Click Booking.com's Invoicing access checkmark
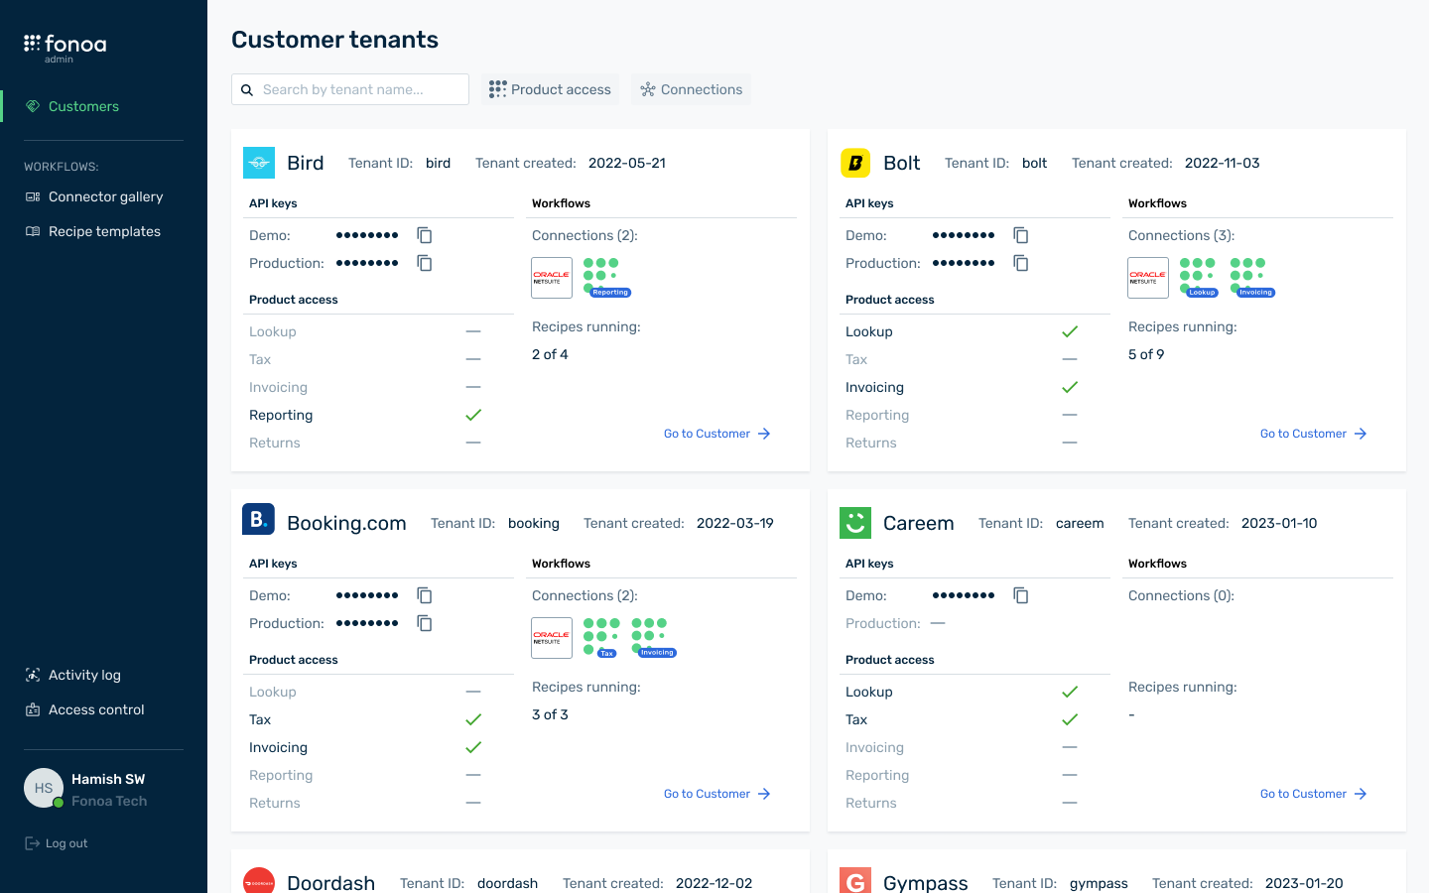This screenshot has height=893, width=1429. point(473,747)
